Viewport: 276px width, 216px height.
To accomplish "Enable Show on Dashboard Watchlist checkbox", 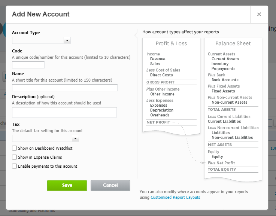I will pyautogui.click(x=15, y=148).
